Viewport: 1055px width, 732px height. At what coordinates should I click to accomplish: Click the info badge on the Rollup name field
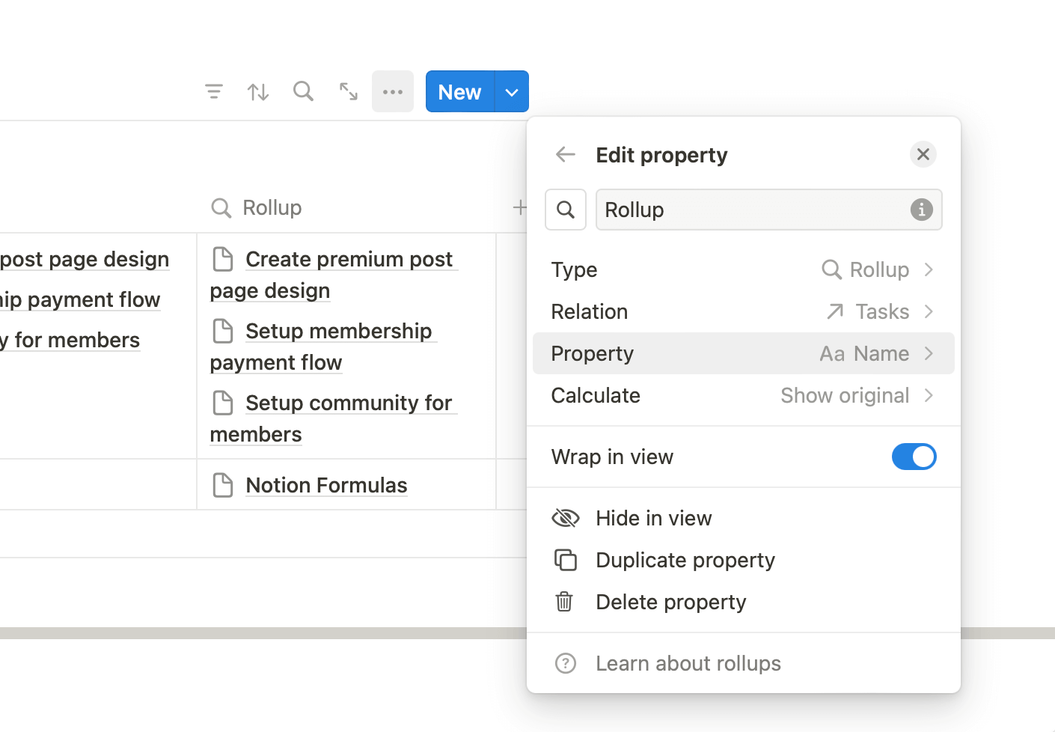920,210
